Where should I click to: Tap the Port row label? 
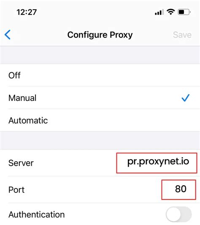tap(16, 190)
